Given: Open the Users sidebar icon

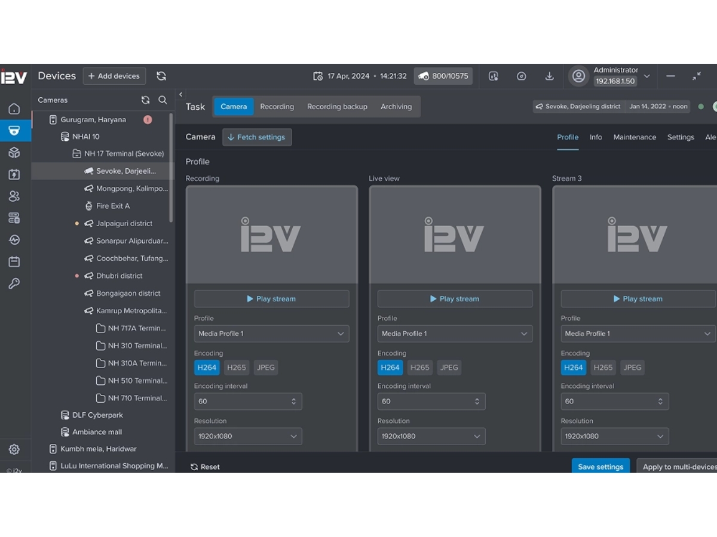Looking at the screenshot, I should [x=14, y=196].
